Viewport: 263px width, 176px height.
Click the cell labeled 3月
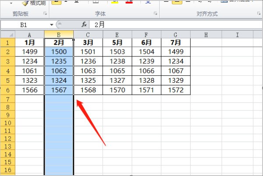(x=88, y=43)
